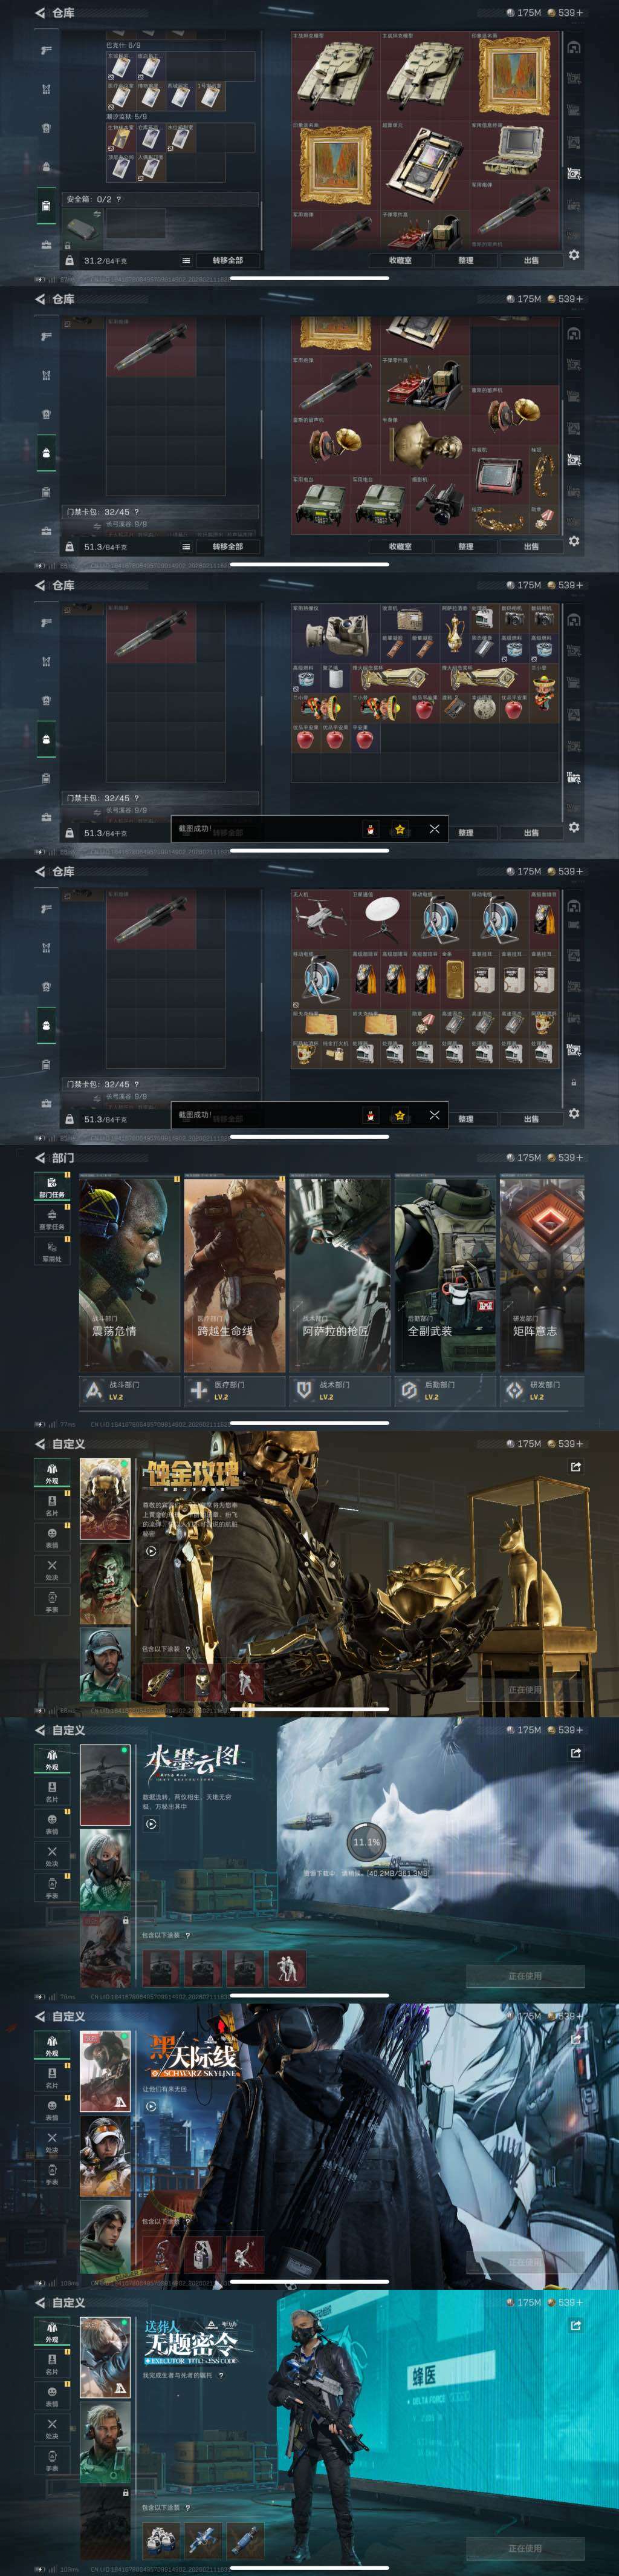The width and height of the screenshot is (619, 2576).
Task: Click 正在使用 button on the 无题密令 screen
Action: click(525, 2548)
